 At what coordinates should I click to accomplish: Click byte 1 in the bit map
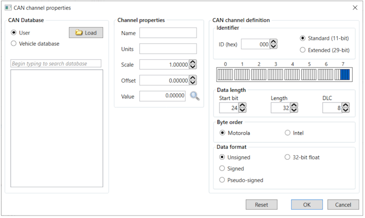tap(242, 74)
